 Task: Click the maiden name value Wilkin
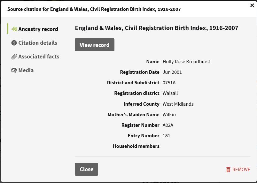[169, 115]
